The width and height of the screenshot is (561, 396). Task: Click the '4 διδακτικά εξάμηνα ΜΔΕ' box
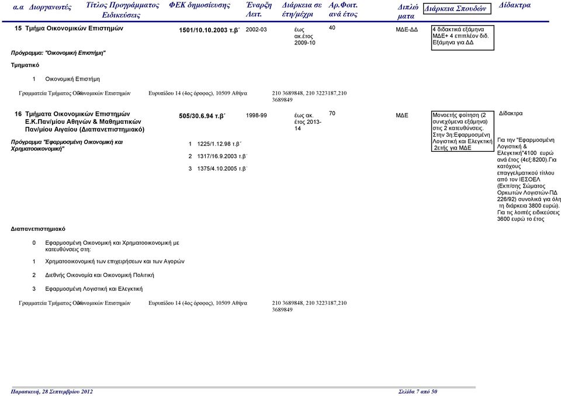[463, 37]
